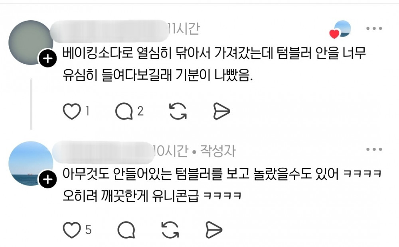View first commenter's gray profile picture
The height and width of the screenshot is (247, 399).
pos(31,43)
